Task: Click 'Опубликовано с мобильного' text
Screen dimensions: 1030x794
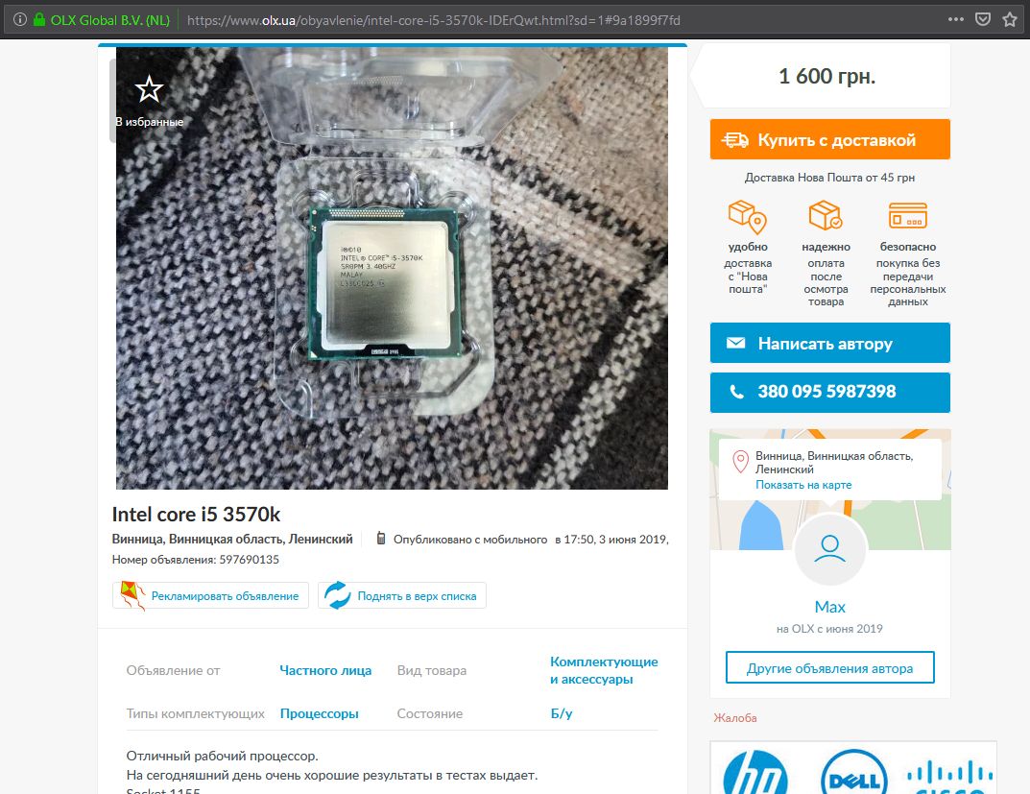Action: (470, 540)
